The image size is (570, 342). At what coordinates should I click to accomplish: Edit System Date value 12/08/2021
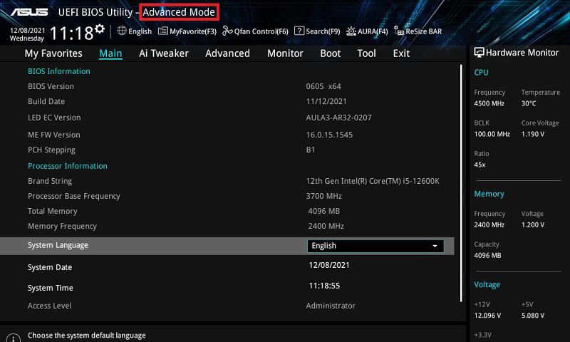pos(329,265)
